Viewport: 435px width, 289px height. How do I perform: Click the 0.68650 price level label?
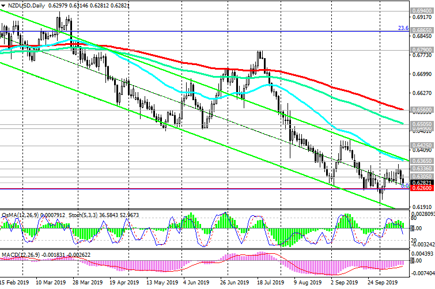[422, 30]
